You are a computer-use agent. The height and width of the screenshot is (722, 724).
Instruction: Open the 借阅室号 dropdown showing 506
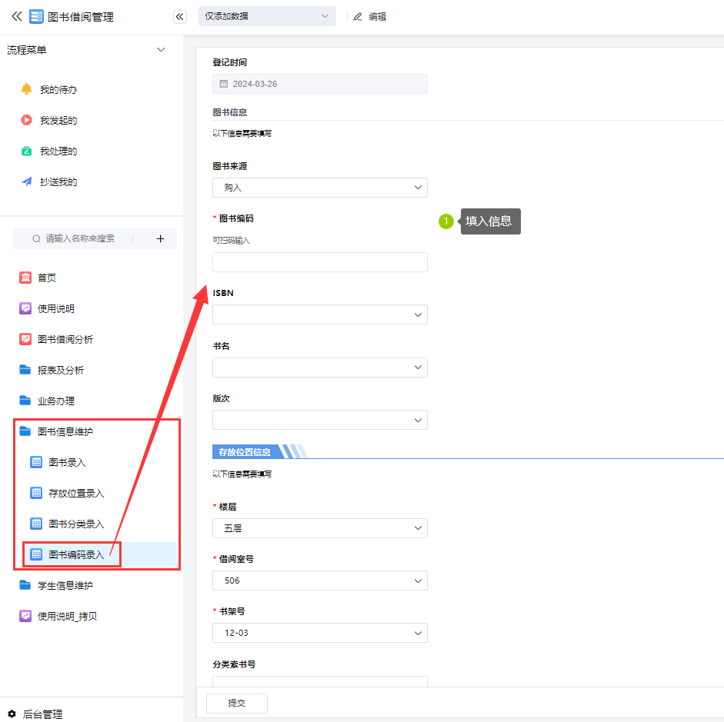pos(320,581)
